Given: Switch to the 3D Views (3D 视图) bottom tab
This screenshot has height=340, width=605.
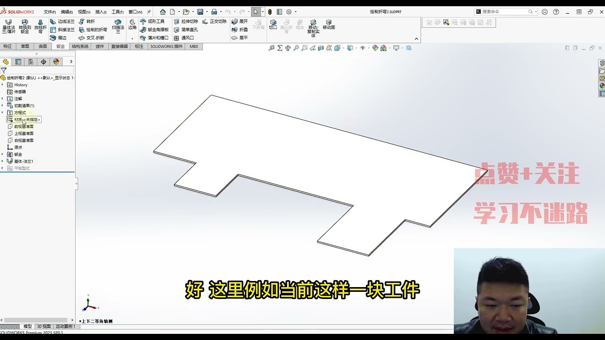Looking at the screenshot, I should pyautogui.click(x=44, y=326).
